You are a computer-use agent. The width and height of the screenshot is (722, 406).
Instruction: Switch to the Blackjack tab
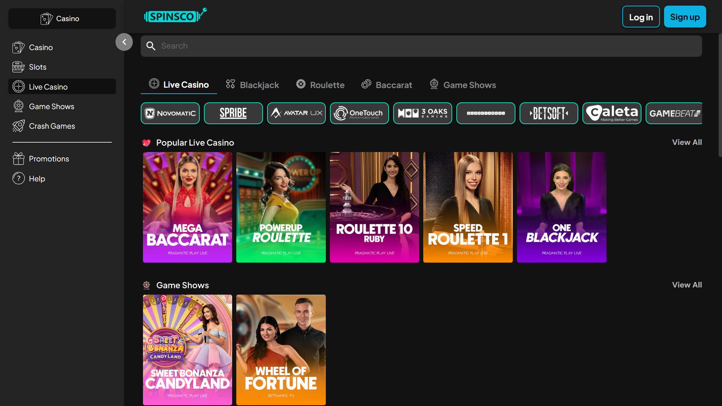pos(252,85)
